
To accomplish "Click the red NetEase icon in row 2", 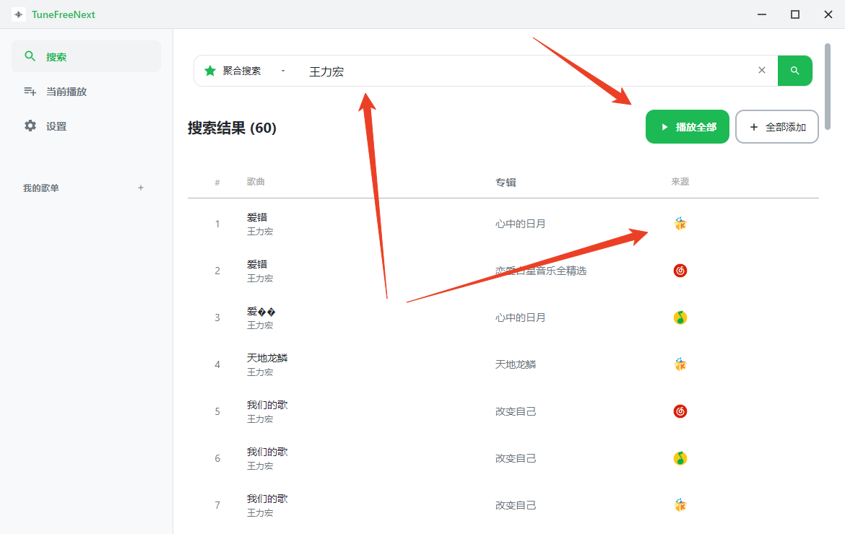I will 680,271.
